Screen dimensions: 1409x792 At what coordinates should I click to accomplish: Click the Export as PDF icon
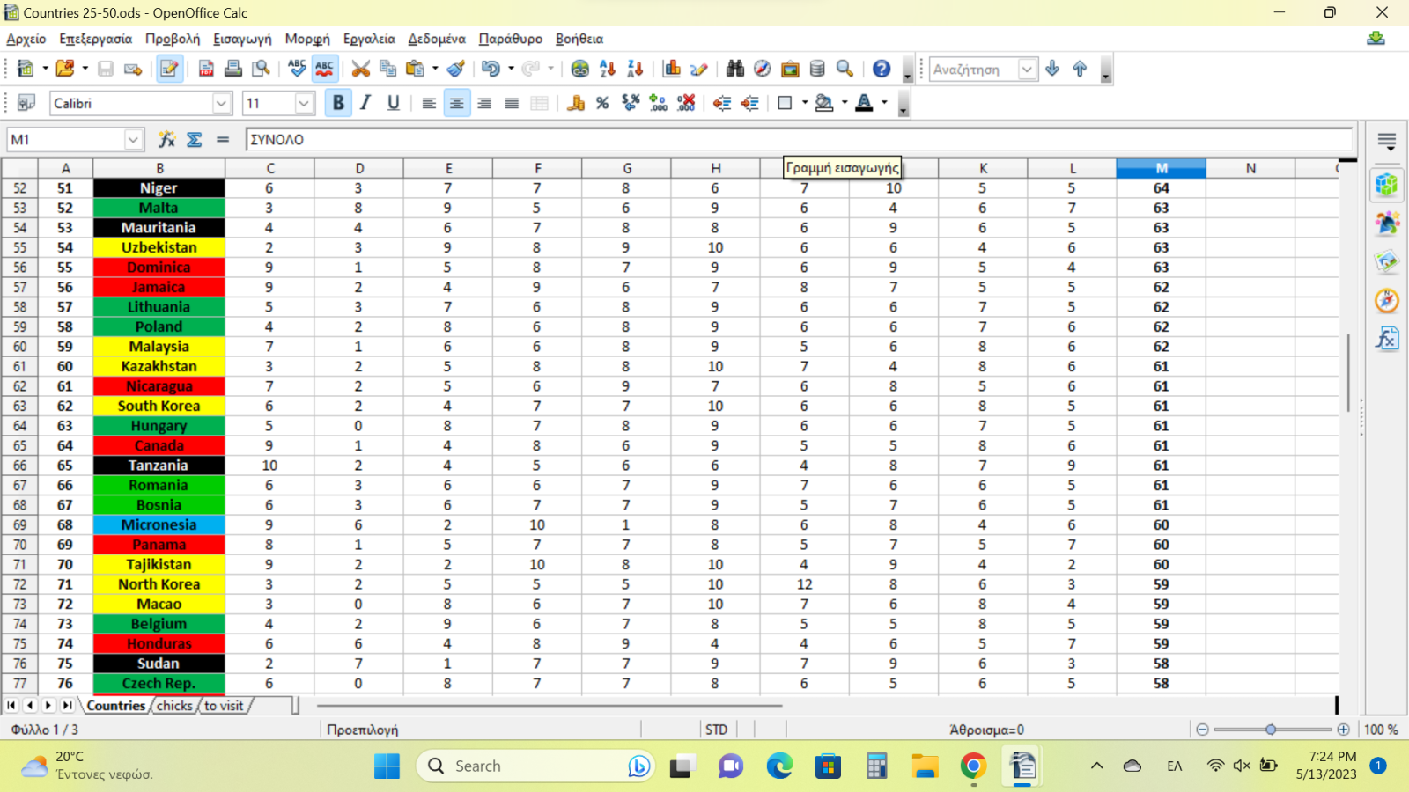click(206, 69)
